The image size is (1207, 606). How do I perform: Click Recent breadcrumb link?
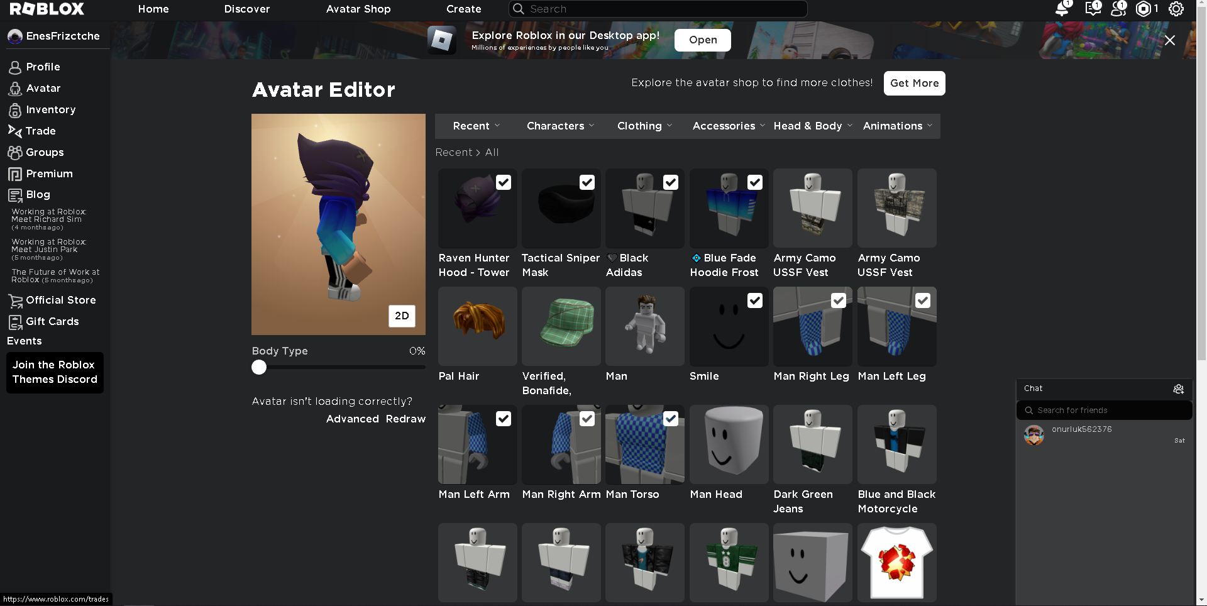453,153
